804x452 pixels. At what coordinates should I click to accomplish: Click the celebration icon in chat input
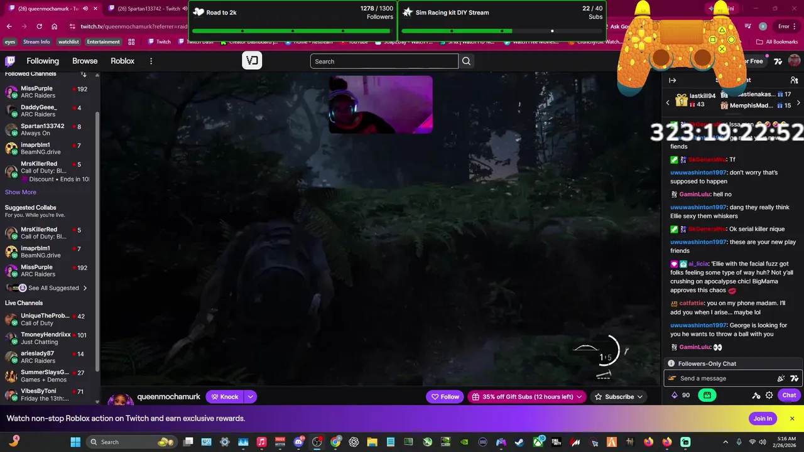[x=781, y=379]
